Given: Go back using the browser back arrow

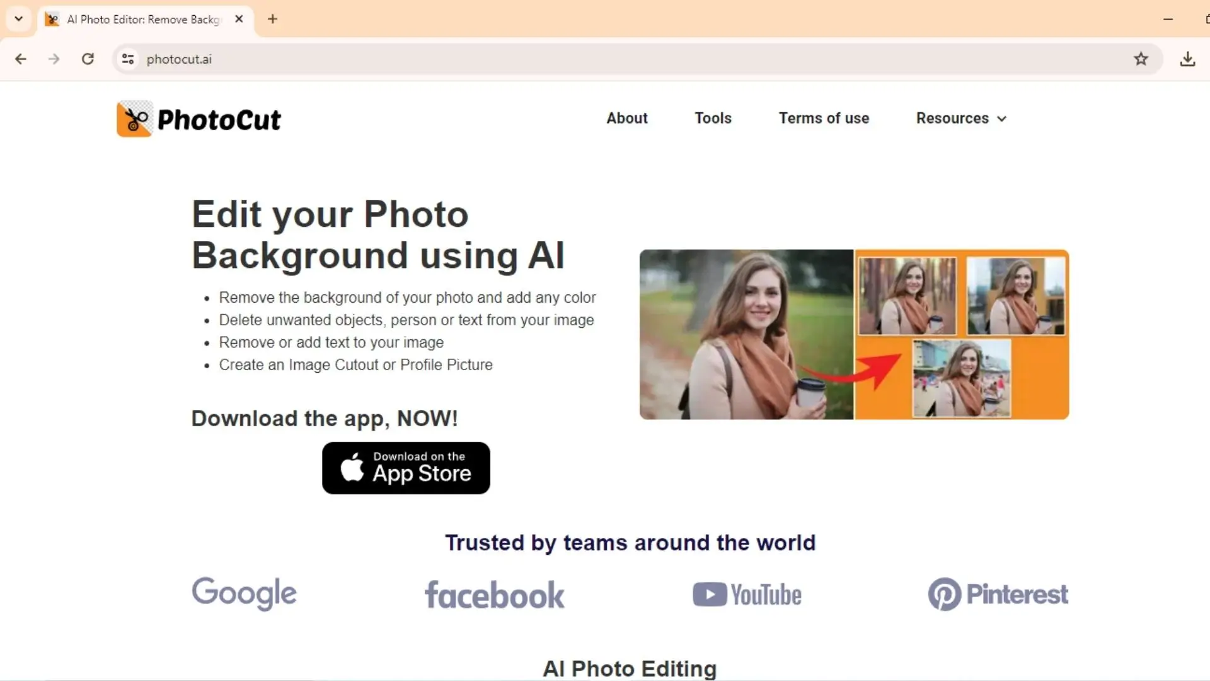Looking at the screenshot, I should [21, 59].
